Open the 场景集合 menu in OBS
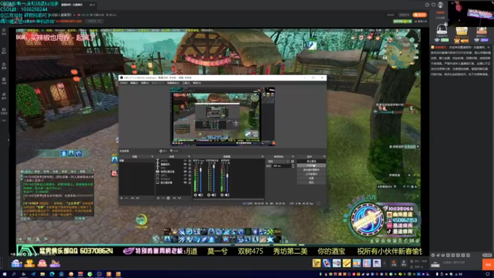Viewport: 494px width, 278px height. click(173, 83)
